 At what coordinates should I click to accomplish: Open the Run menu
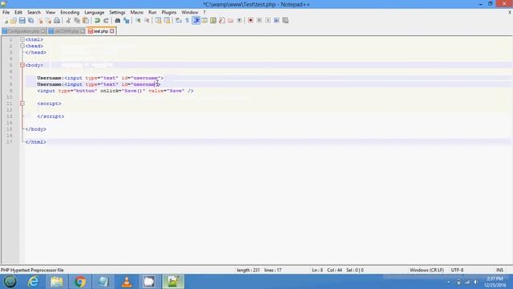[x=152, y=13]
